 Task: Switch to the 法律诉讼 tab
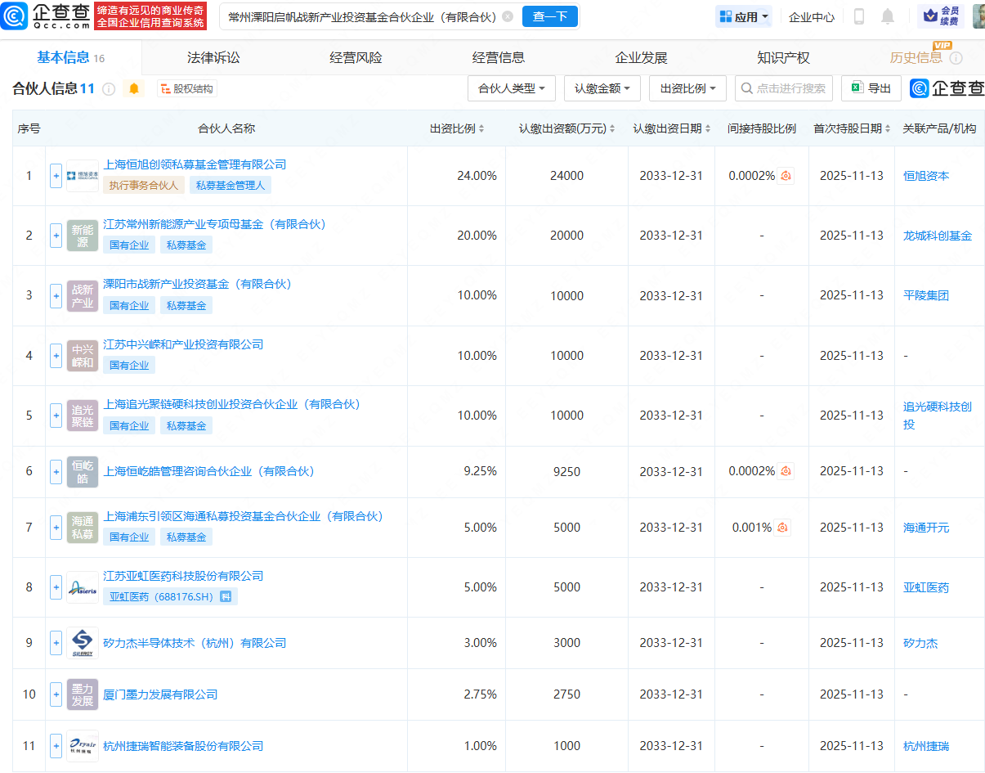213,57
